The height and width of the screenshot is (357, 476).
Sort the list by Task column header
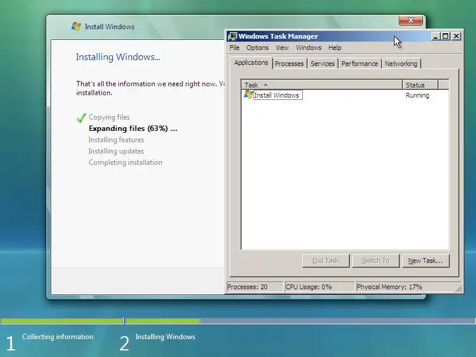[322, 84]
